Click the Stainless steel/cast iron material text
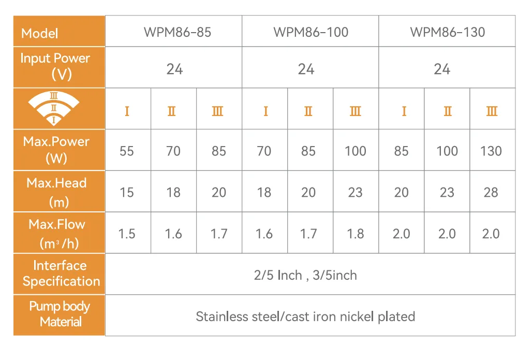This screenshot has height=359, width=532. click(x=305, y=316)
